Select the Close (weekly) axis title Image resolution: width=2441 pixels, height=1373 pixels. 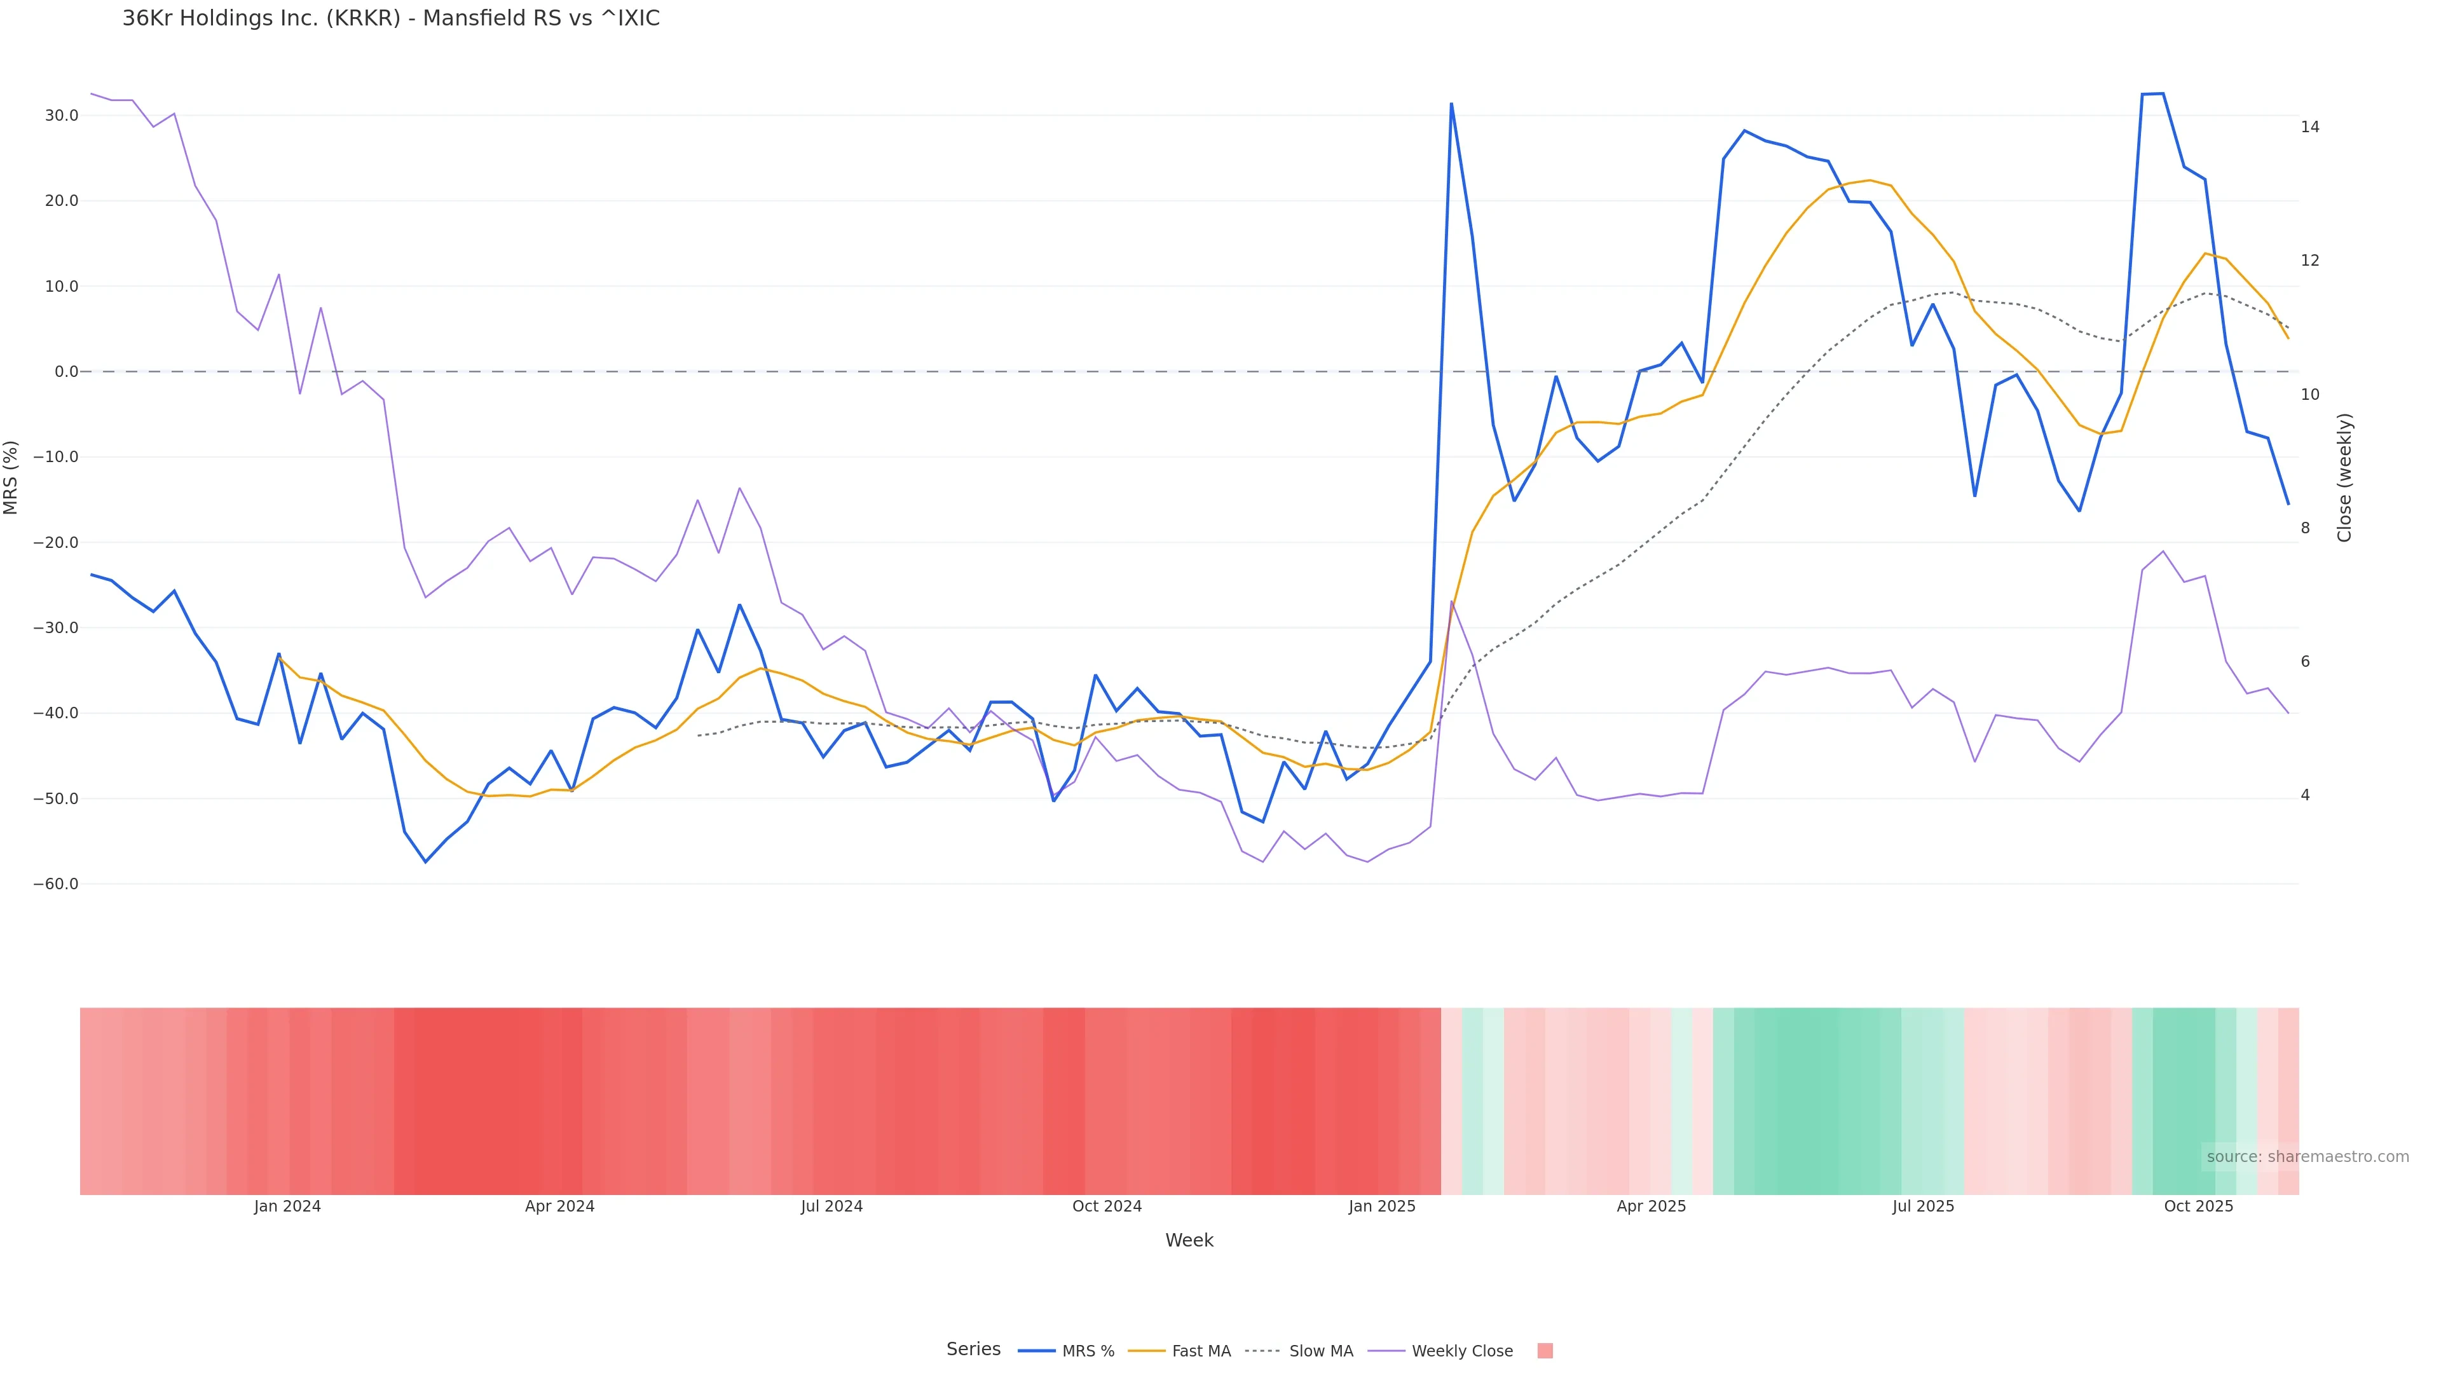(x=2344, y=477)
